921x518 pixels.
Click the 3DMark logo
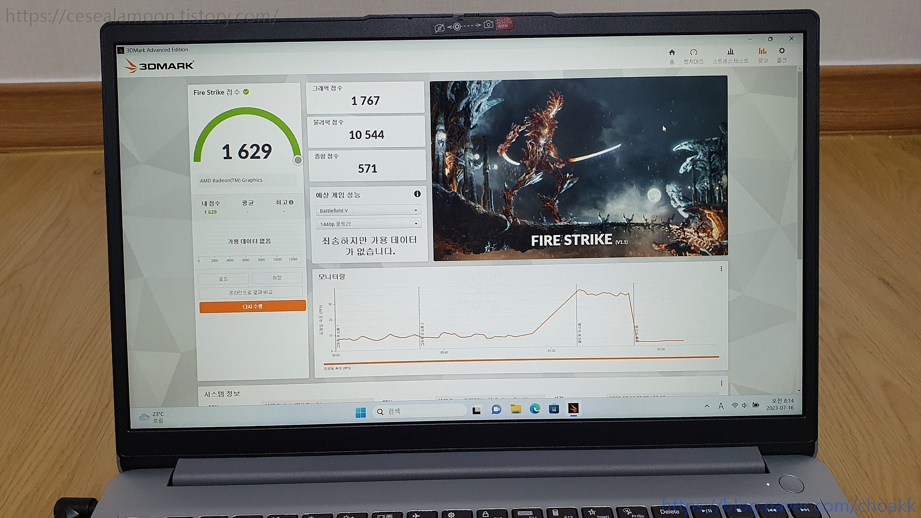[x=159, y=65]
